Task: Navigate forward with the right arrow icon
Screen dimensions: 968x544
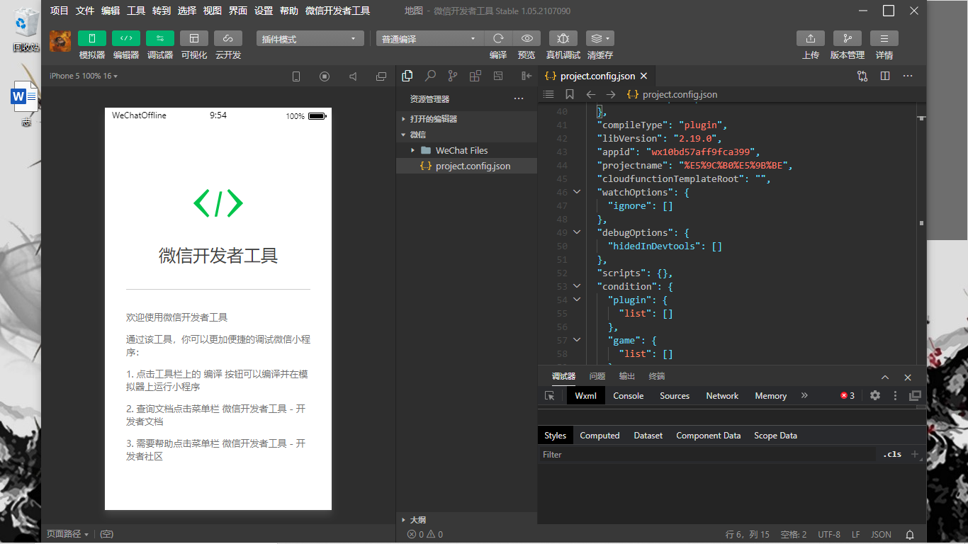Action: click(x=611, y=94)
